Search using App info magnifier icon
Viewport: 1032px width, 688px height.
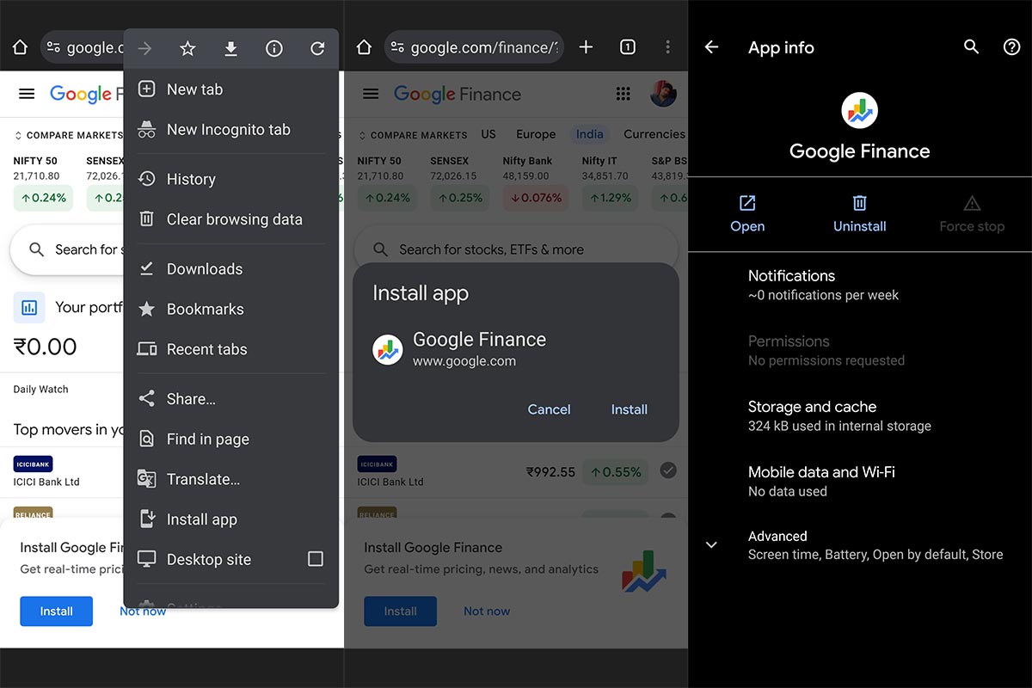pos(971,47)
